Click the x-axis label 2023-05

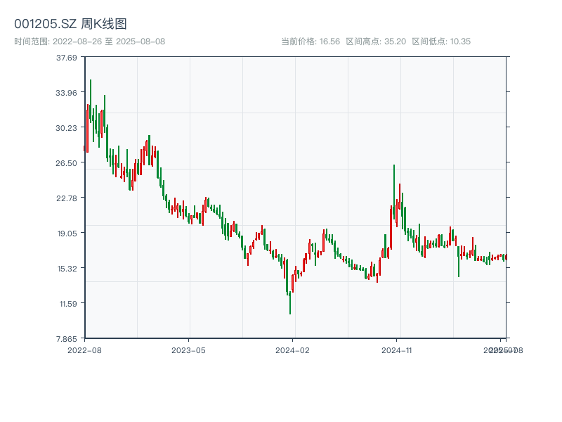[188, 350]
